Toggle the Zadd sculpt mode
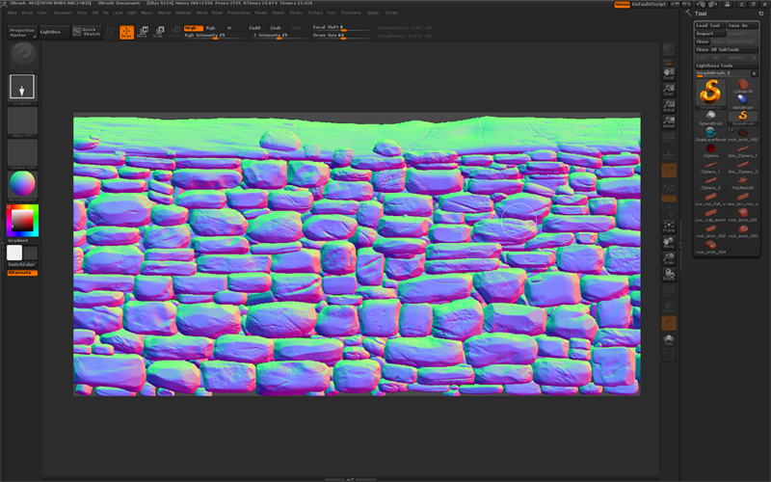Image resolution: width=771 pixels, height=482 pixels. click(254, 28)
